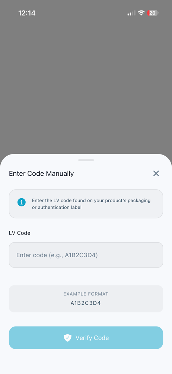Tap the 20 battery percentage number
Image resolution: width=172 pixels, height=374 pixels.
[x=153, y=13]
